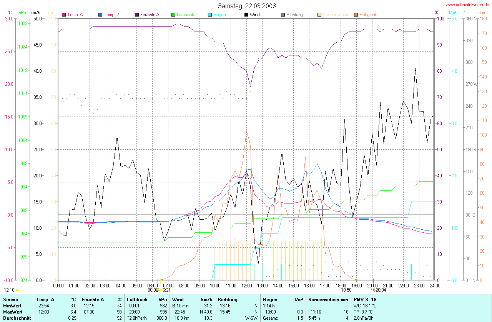Click the dew point value TP -3.7 °C
This screenshot has height=322, width=492.
click(x=364, y=312)
